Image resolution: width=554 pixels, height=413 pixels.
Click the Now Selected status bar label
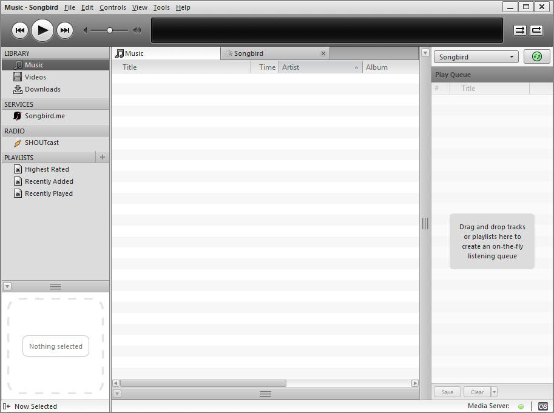[36, 406]
